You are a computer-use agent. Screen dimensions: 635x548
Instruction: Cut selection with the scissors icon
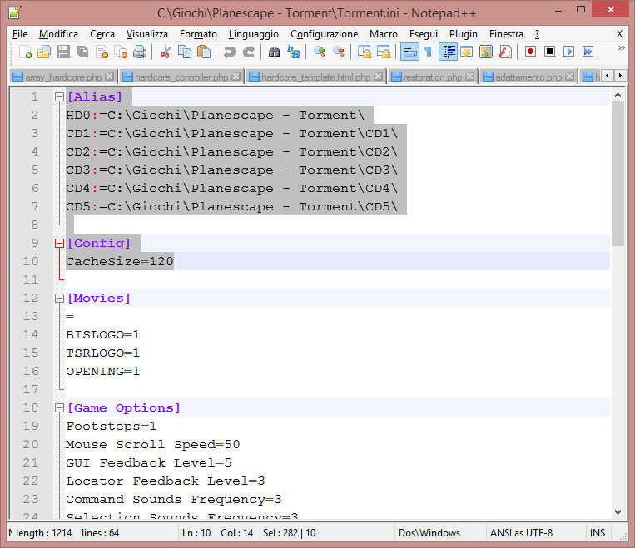tap(166, 52)
